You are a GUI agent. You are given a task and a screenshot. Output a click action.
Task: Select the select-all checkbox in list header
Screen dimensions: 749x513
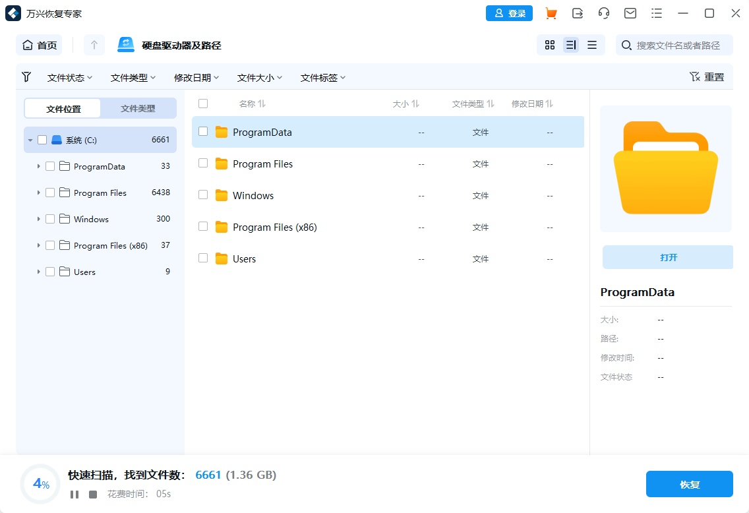203,104
